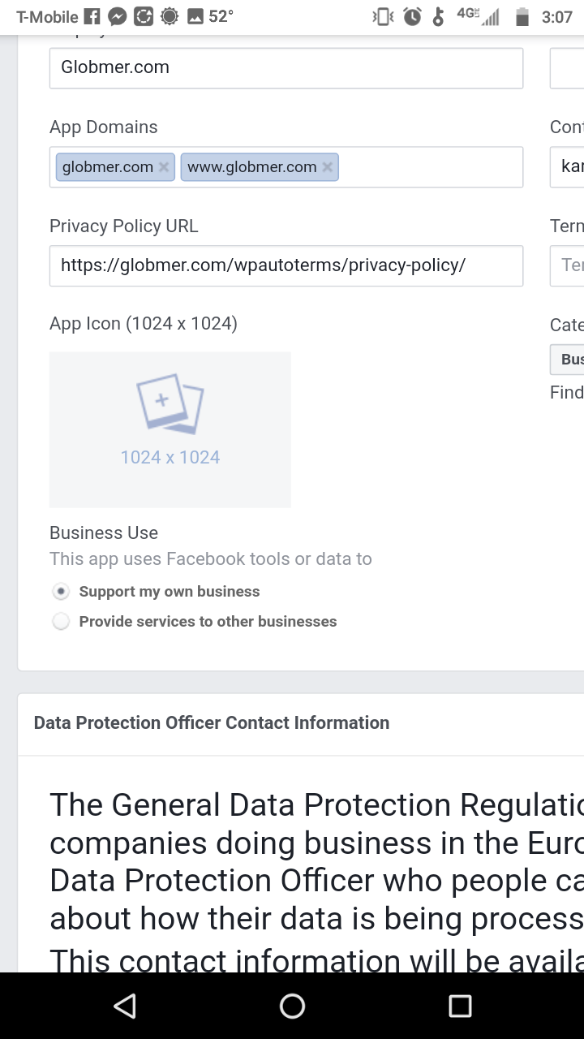The width and height of the screenshot is (584, 1039).
Task: Edit the Globmer.com display name field
Action: [x=286, y=67]
